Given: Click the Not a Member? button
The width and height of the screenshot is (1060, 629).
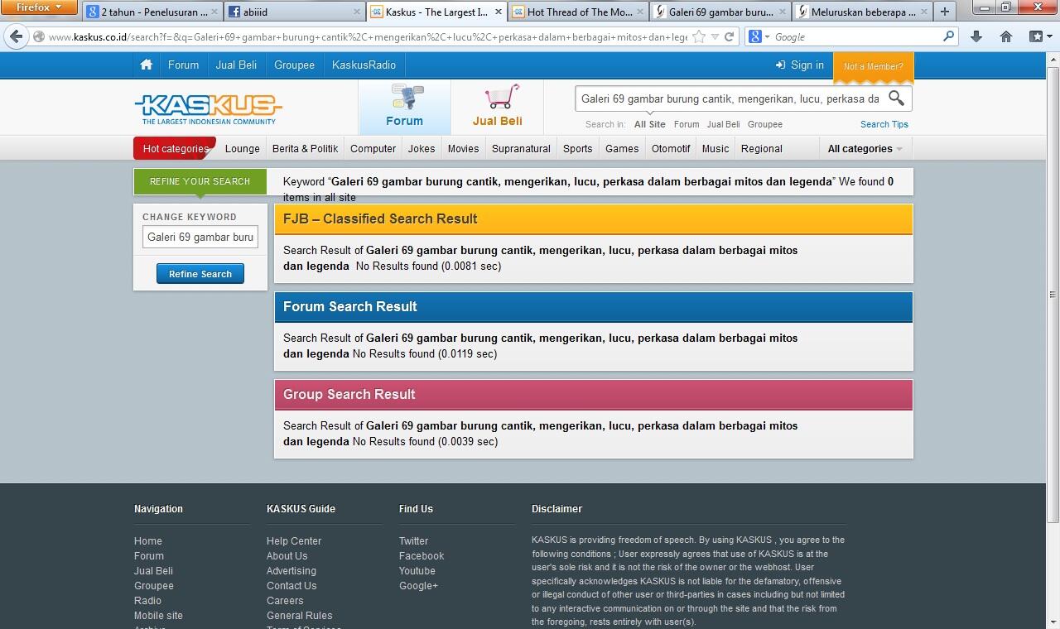Looking at the screenshot, I should coord(873,66).
